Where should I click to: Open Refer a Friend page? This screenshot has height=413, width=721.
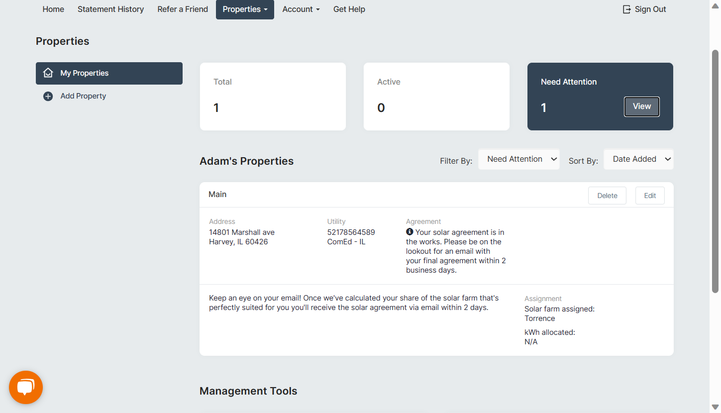[x=183, y=9]
